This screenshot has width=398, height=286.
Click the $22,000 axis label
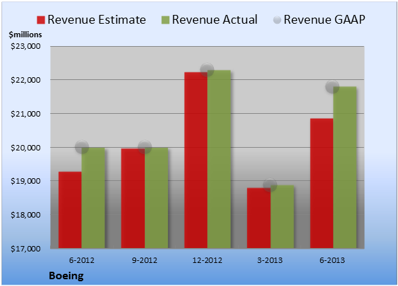26,80
